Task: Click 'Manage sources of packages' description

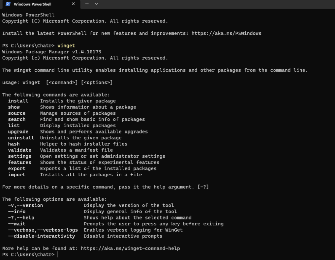Action: pyautogui.click(x=78, y=113)
